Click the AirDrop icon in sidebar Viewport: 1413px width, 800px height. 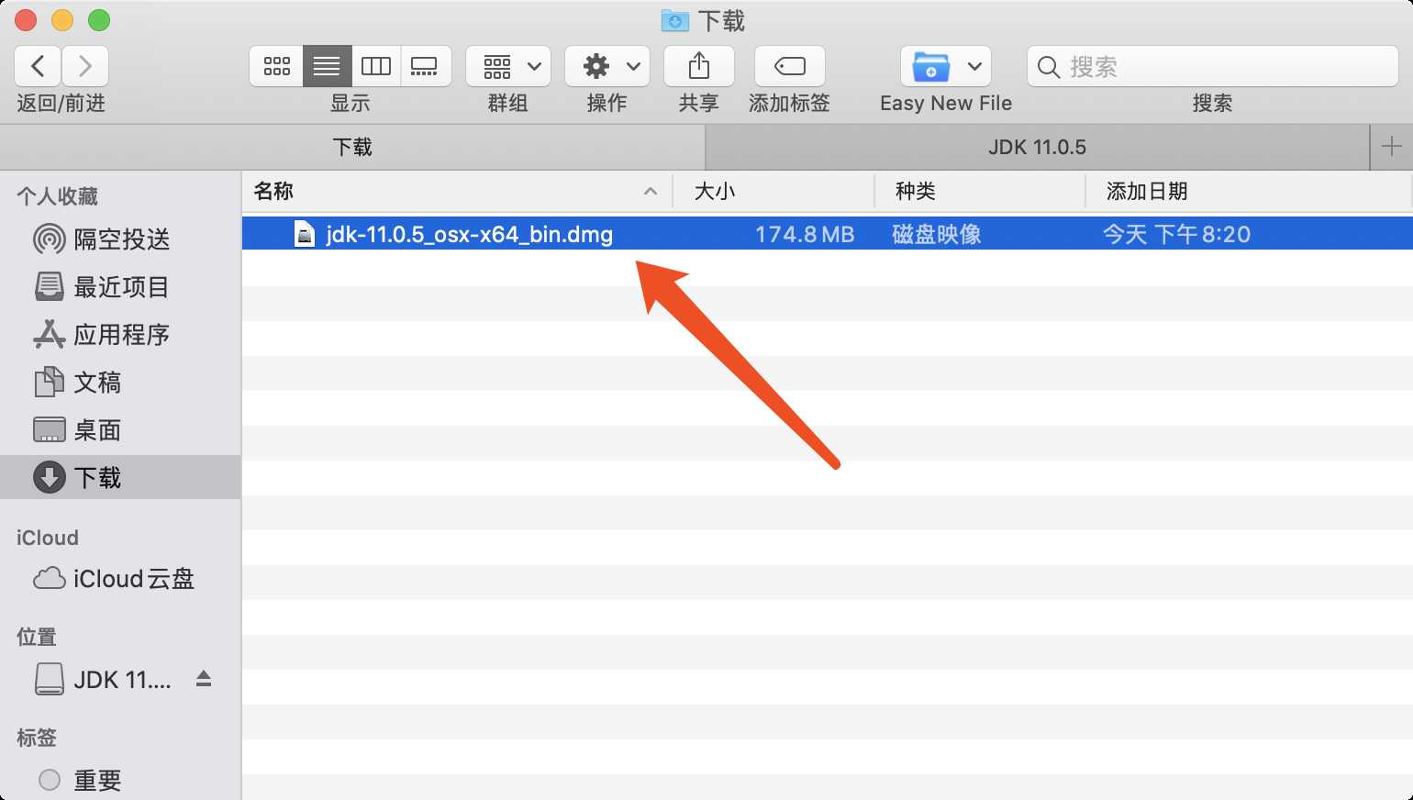click(x=49, y=239)
